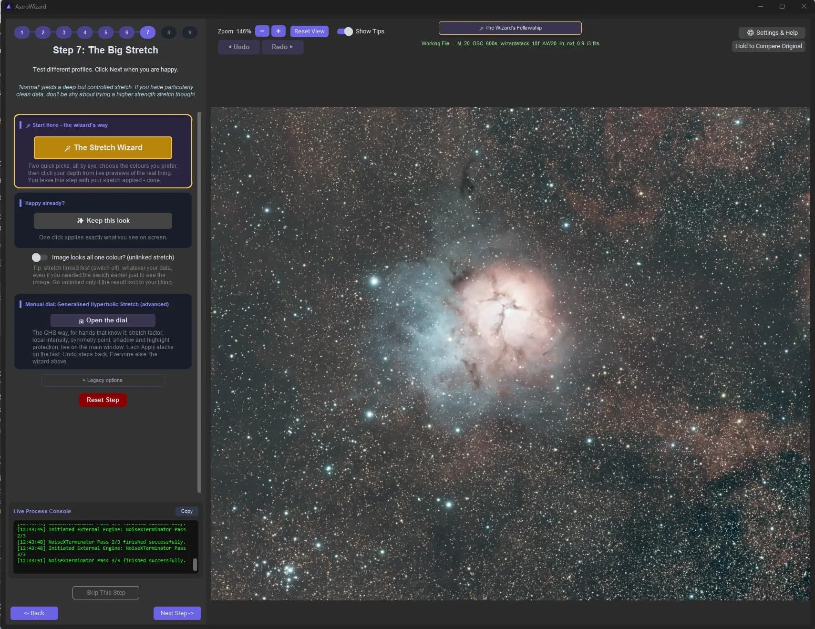Open Settings & Help

coord(772,32)
